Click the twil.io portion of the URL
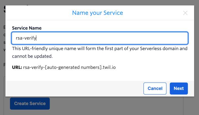Image resolution: width=199 pixels, height=115 pixels. click(110, 67)
